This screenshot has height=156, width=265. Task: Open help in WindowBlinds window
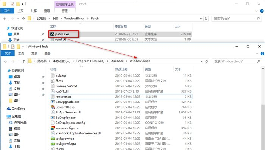pyautogui.click(x=262, y=54)
